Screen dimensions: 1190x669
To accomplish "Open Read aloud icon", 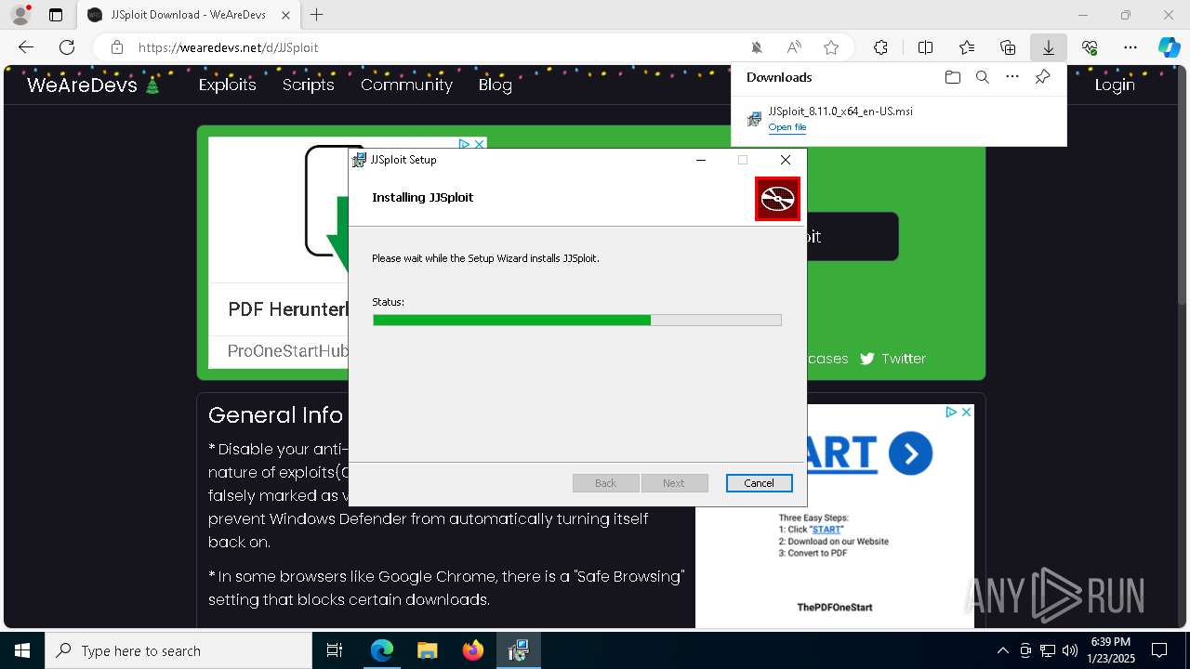I will (794, 47).
